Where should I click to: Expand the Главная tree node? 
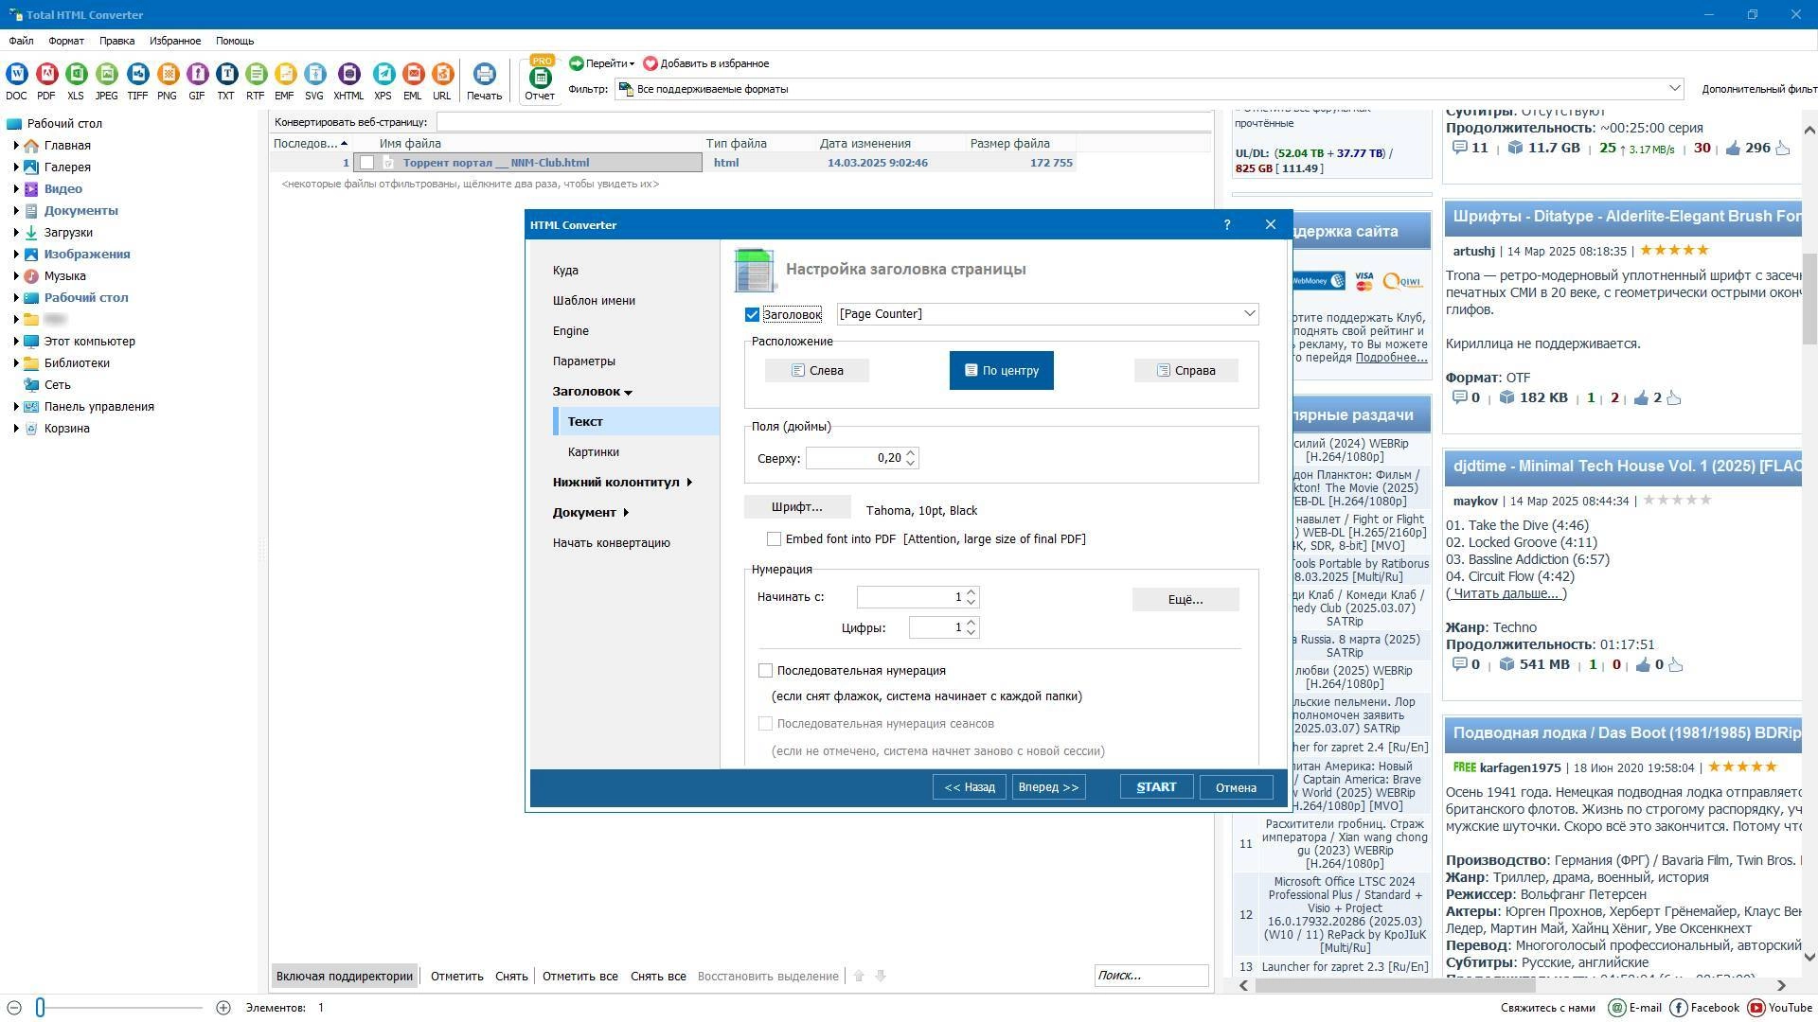tap(15, 146)
